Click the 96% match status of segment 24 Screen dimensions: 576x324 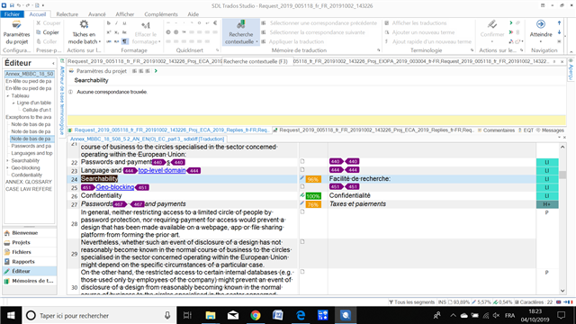[x=313, y=179]
